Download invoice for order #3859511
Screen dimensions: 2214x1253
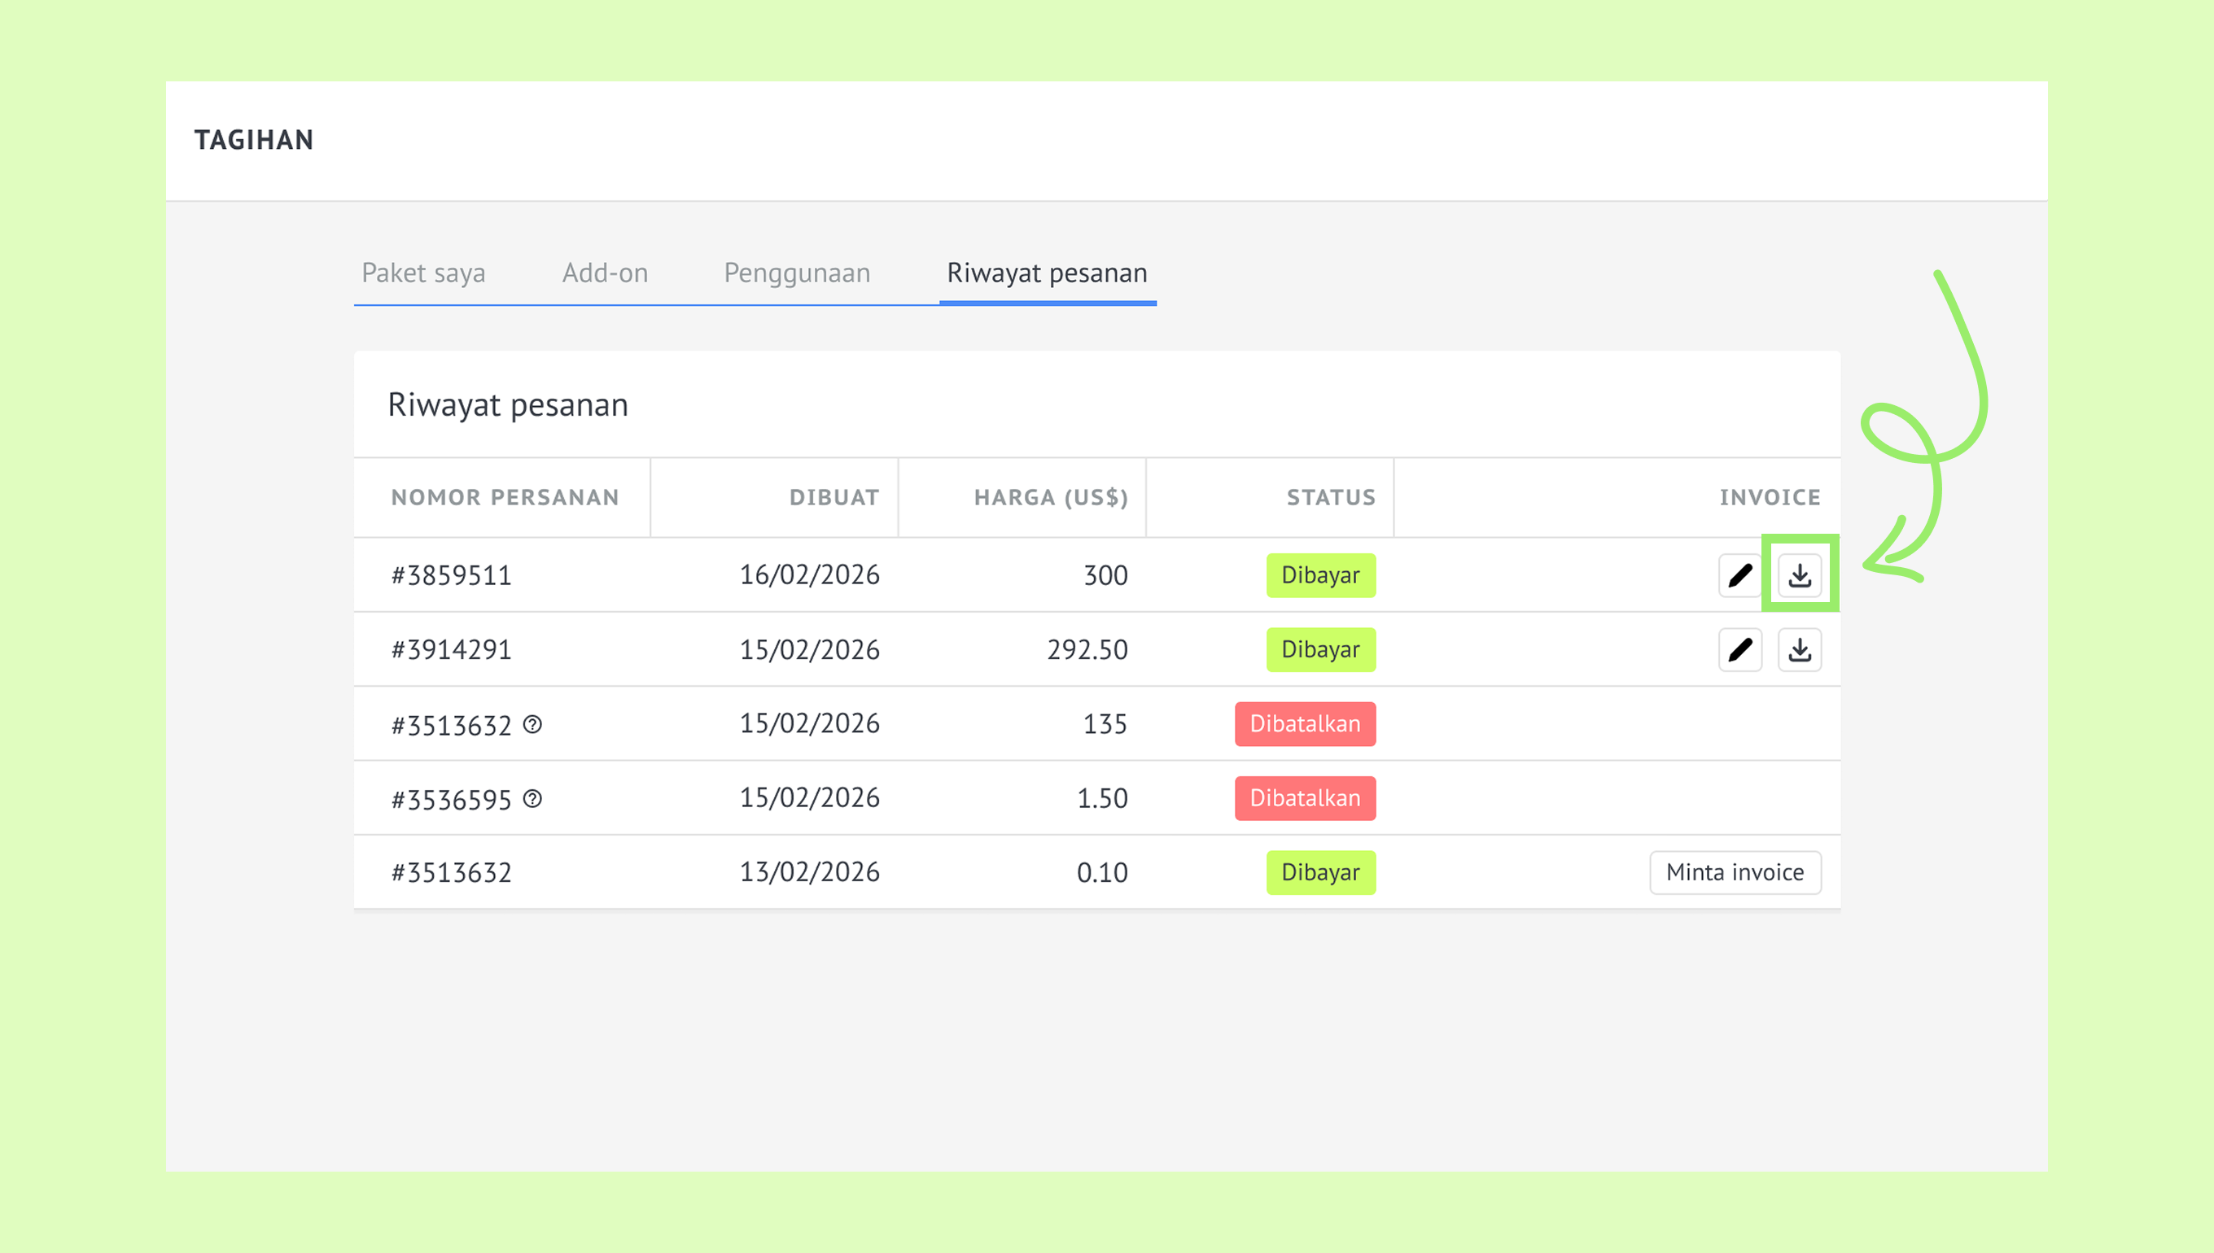coord(1799,575)
